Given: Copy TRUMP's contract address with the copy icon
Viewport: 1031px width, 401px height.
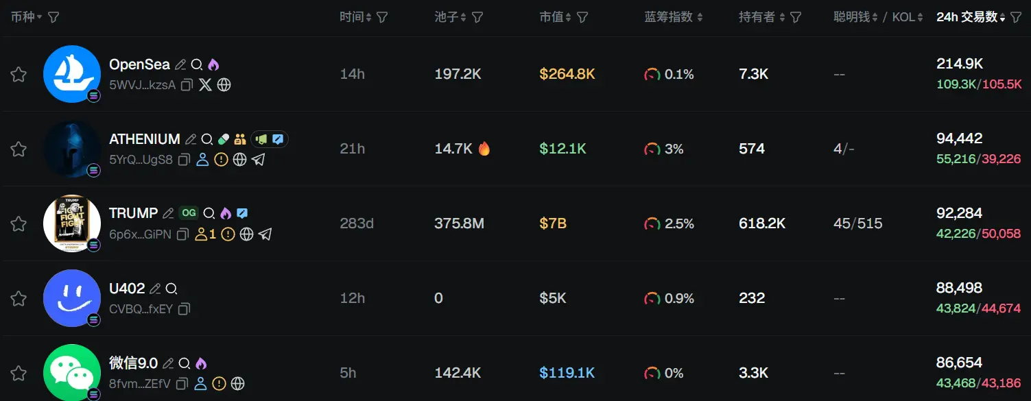Looking at the screenshot, I should 184,234.
